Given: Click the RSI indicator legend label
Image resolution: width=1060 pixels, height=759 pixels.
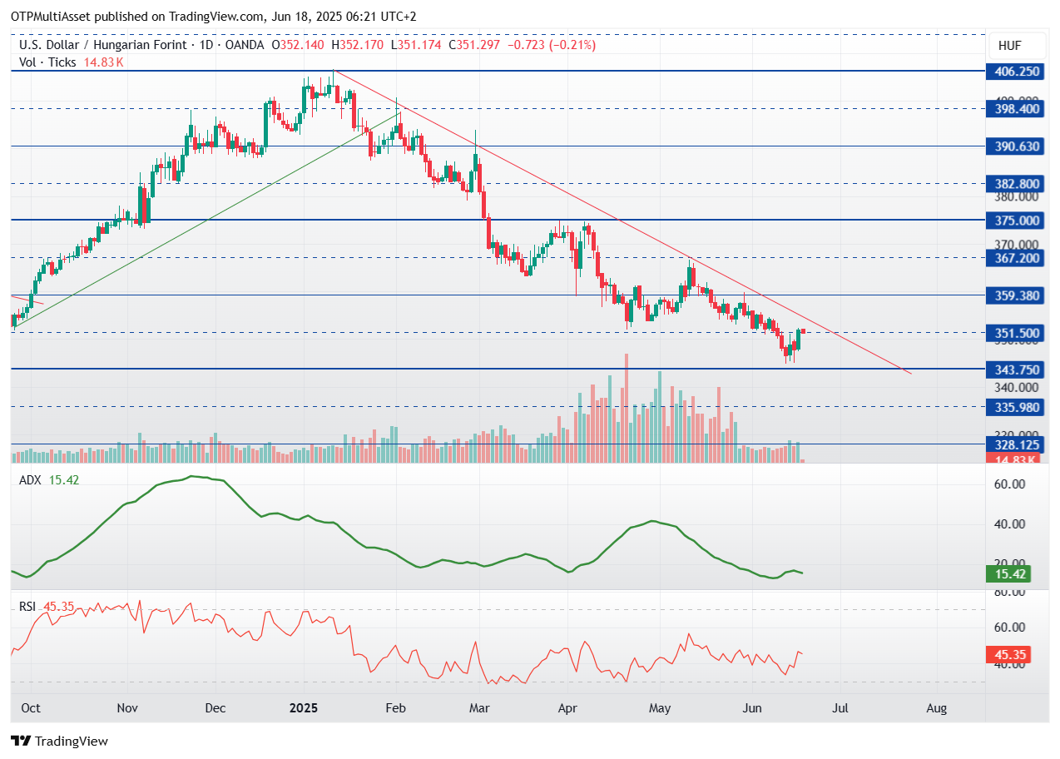Looking at the screenshot, I should point(27,607).
